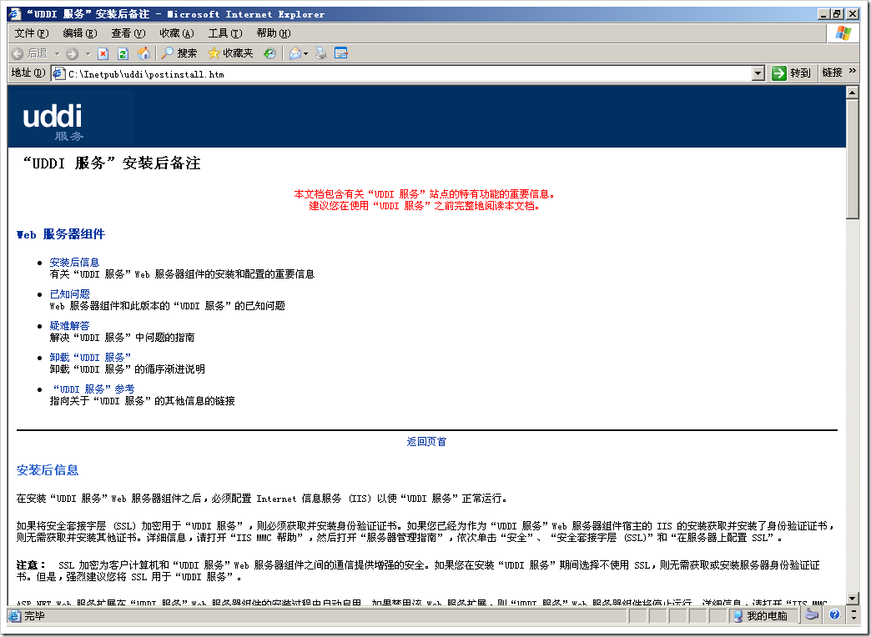The height and width of the screenshot is (637, 871).
Task: Click the My Computer (我的电脑) zone icon
Action: [x=738, y=615]
